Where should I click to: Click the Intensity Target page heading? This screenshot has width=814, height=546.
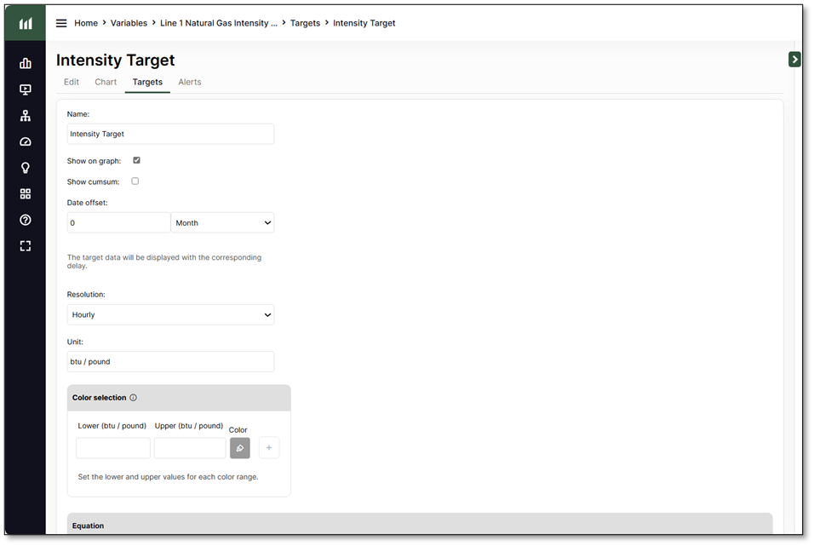115,60
